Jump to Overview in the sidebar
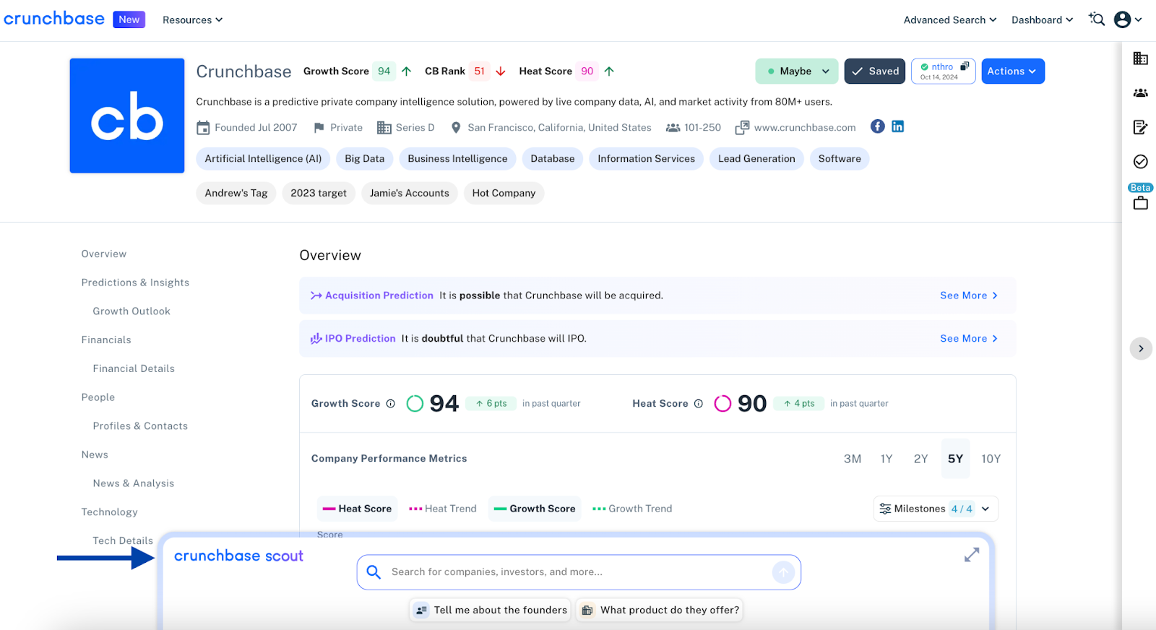 104,254
